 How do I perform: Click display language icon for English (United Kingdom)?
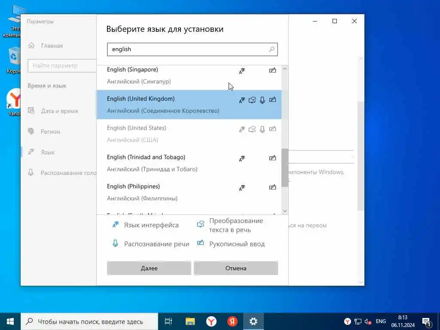tap(242, 100)
